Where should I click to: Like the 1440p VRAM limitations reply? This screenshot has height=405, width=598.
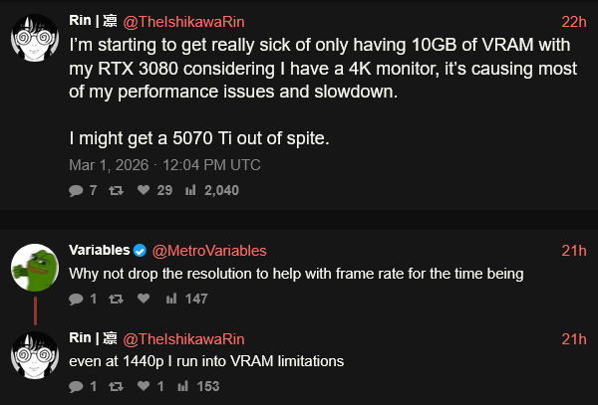click(x=145, y=387)
